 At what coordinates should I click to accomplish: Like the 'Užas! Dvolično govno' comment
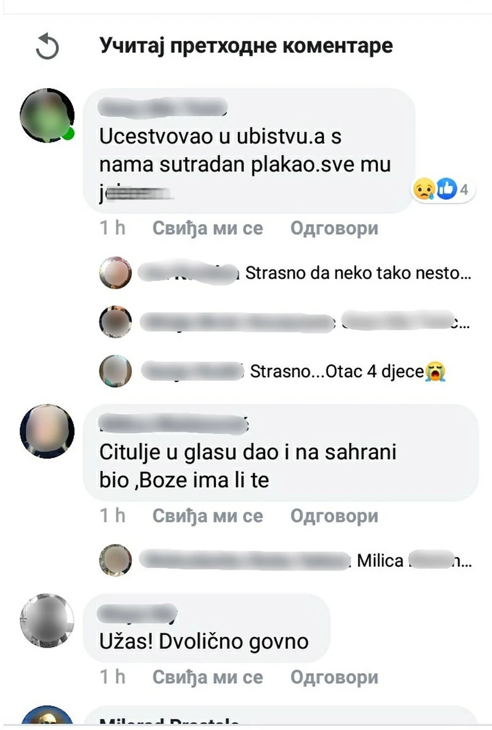pyautogui.click(x=207, y=677)
